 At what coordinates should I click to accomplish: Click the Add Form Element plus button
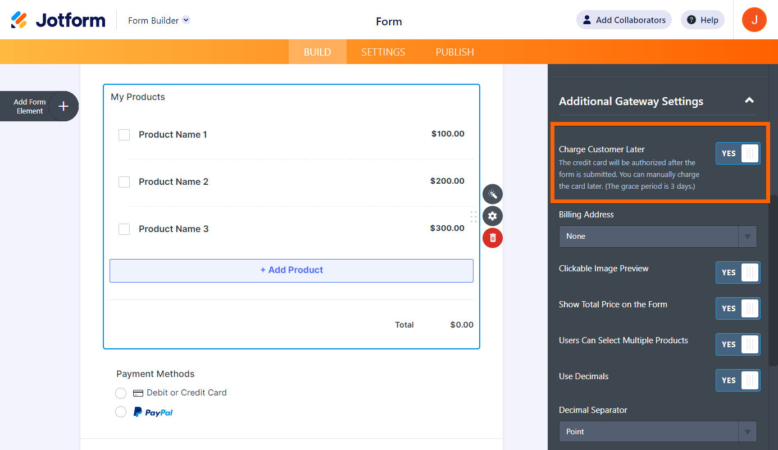tap(63, 106)
